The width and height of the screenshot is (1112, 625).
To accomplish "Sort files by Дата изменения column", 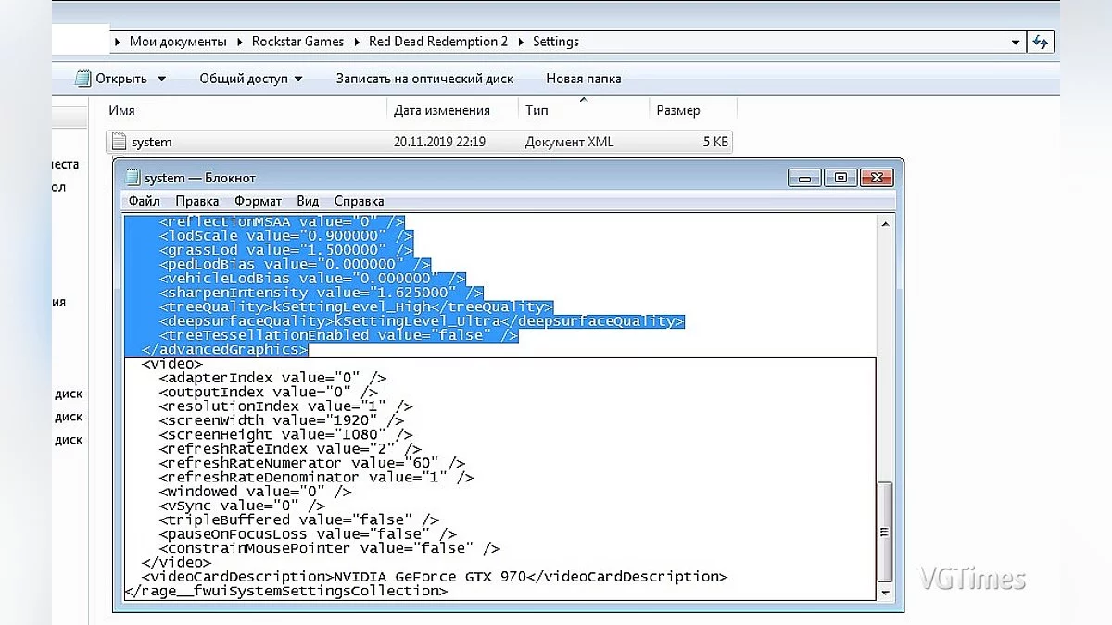I will click(442, 110).
